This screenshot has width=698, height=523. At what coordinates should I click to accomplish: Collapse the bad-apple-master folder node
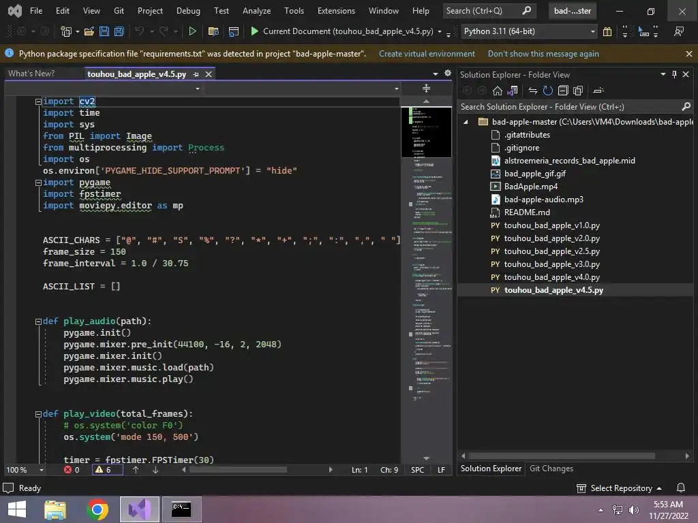click(466, 122)
